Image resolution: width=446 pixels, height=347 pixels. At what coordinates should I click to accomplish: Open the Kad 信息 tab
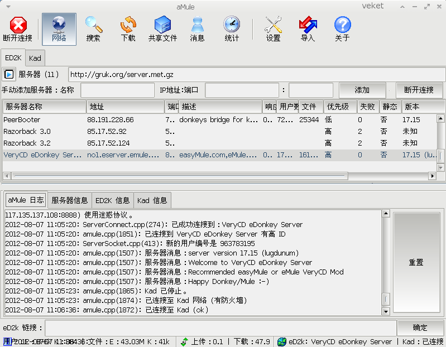tap(152, 200)
